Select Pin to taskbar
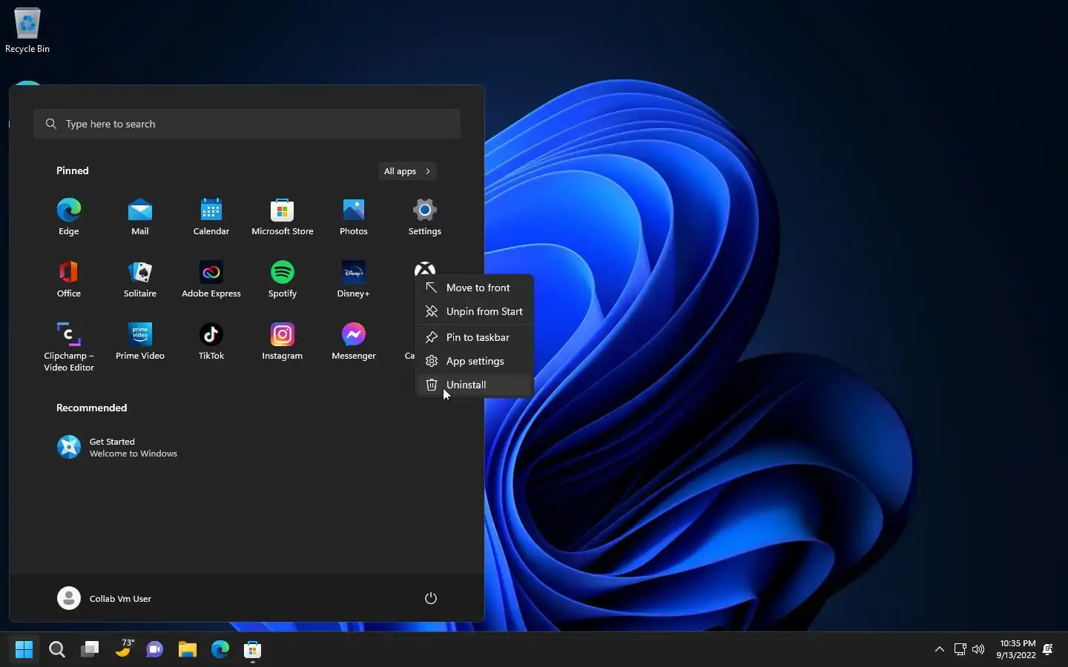Screen dimensions: 1068x667 pos(475,337)
